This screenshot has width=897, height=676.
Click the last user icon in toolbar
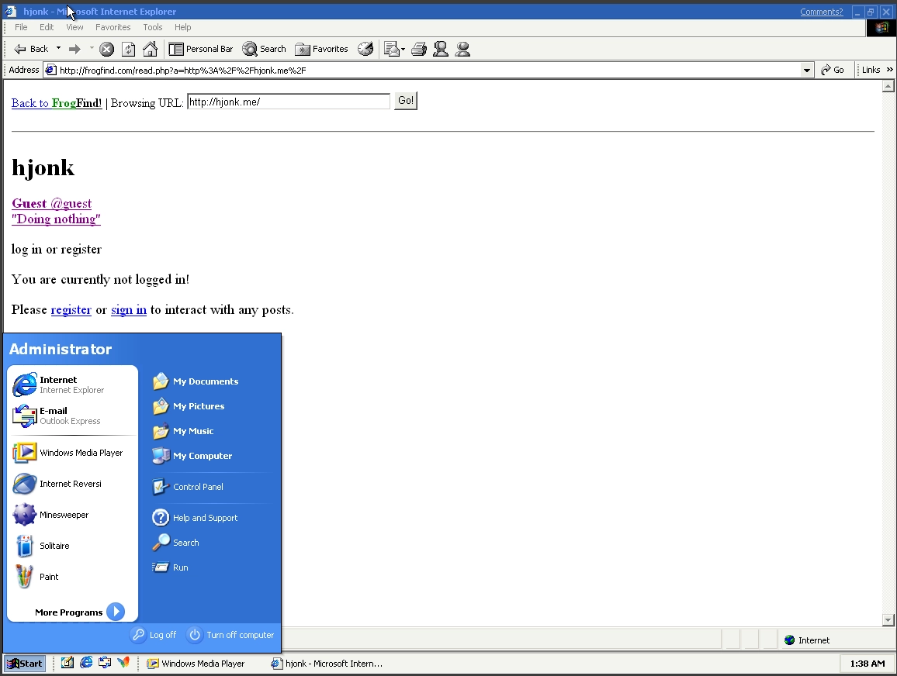pos(462,49)
